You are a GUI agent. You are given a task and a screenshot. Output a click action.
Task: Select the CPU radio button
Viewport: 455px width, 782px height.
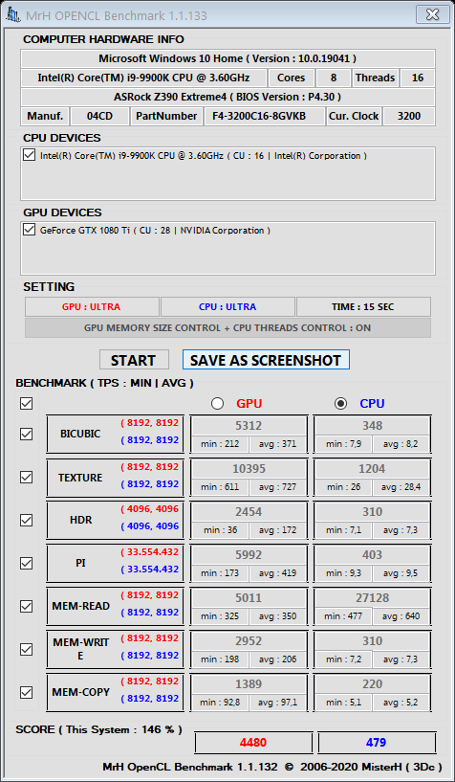[x=340, y=404]
